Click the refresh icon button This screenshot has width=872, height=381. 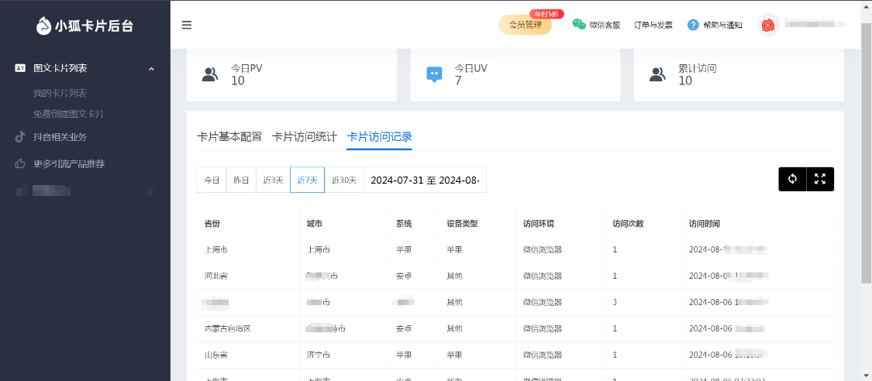(x=792, y=179)
